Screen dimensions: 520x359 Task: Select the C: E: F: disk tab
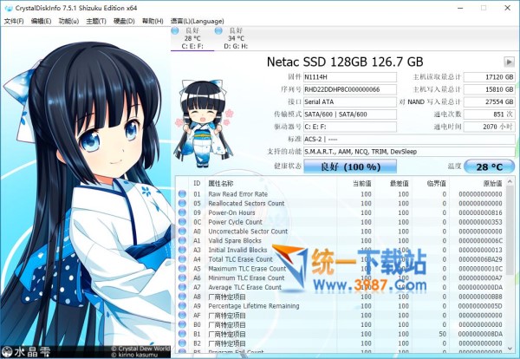(x=192, y=38)
